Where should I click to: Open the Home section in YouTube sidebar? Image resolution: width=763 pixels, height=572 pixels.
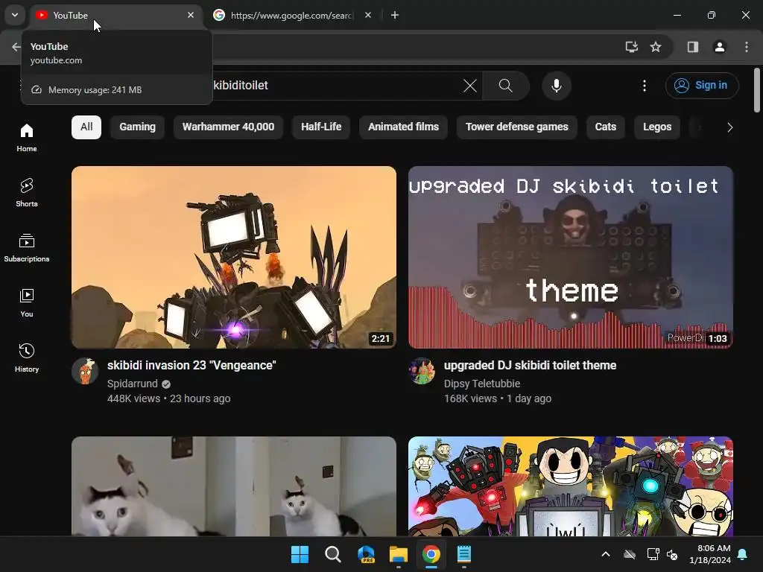click(26, 138)
